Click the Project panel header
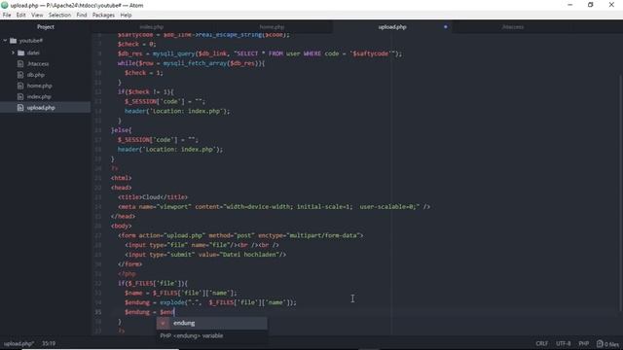 pyautogui.click(x=46, y=27)
